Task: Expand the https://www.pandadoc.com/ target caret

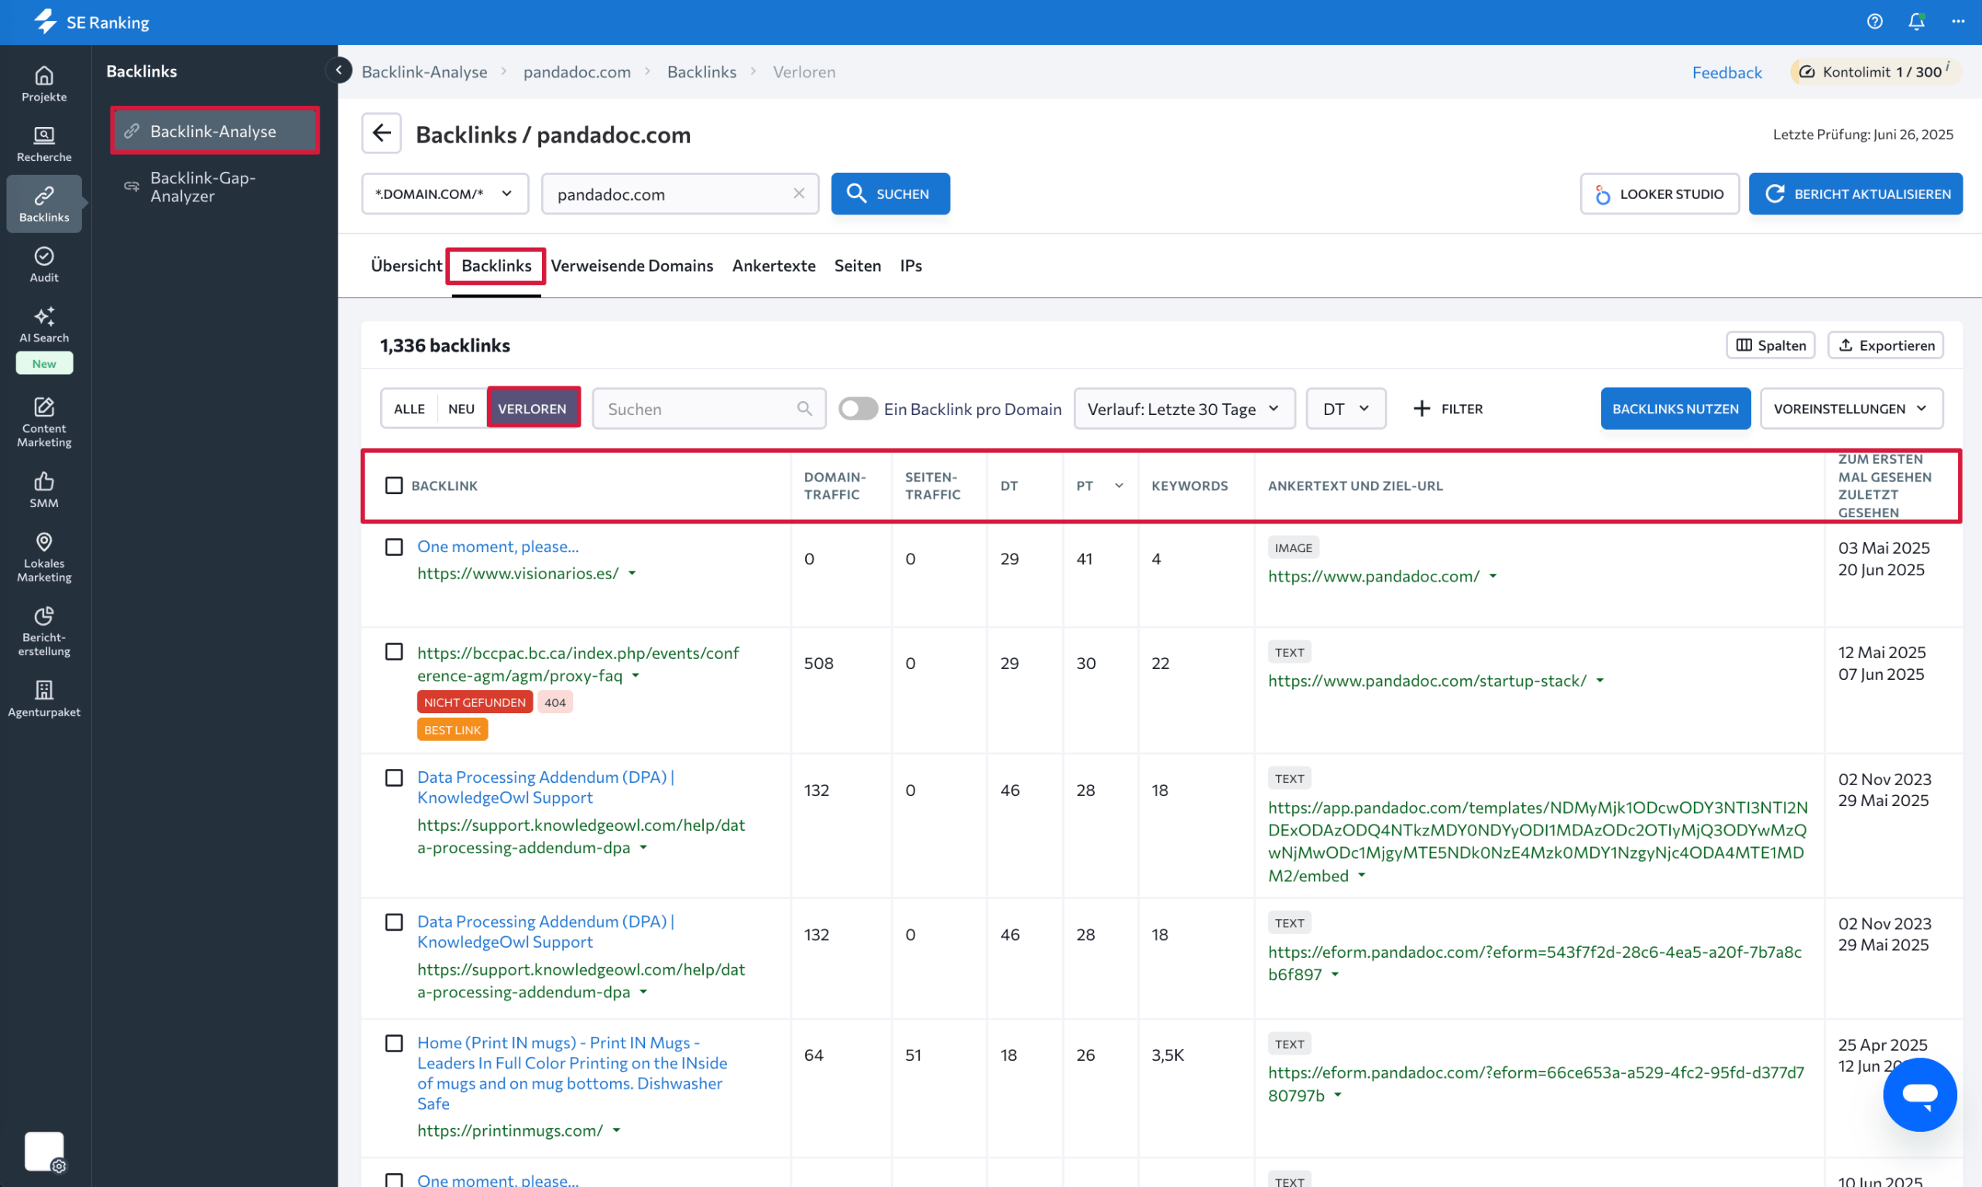Action: click(1493, 577)
